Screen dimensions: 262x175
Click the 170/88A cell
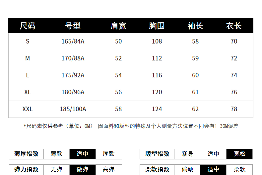(73, 58)
